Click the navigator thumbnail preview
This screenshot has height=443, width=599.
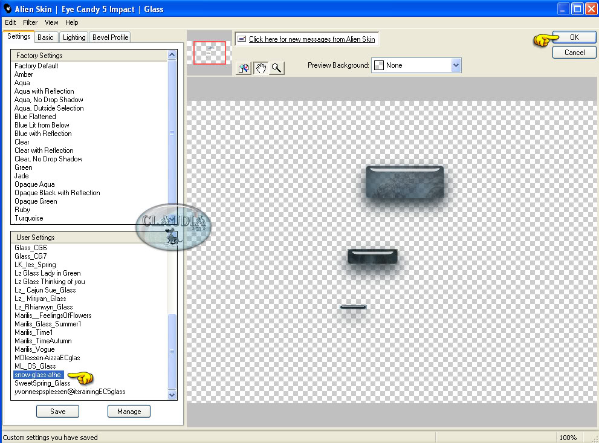pos(210,53)
